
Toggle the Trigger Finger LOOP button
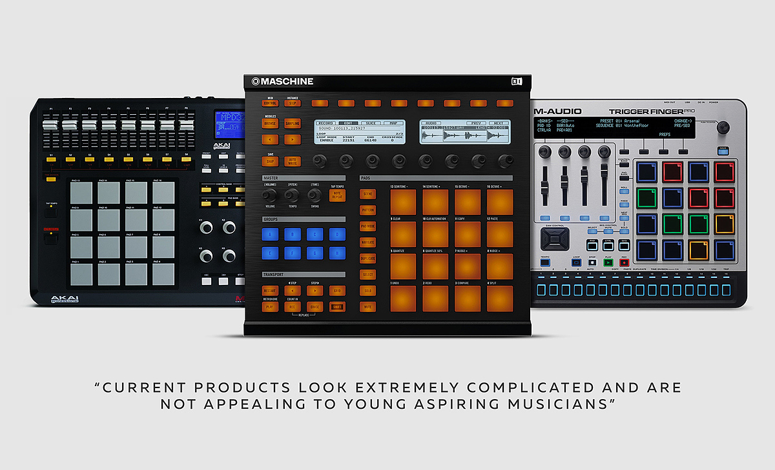pyautogui.click(x=576, y=263)
